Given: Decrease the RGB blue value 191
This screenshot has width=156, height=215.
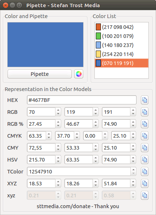Looking at the screenshot, I should tap(133, 114).
